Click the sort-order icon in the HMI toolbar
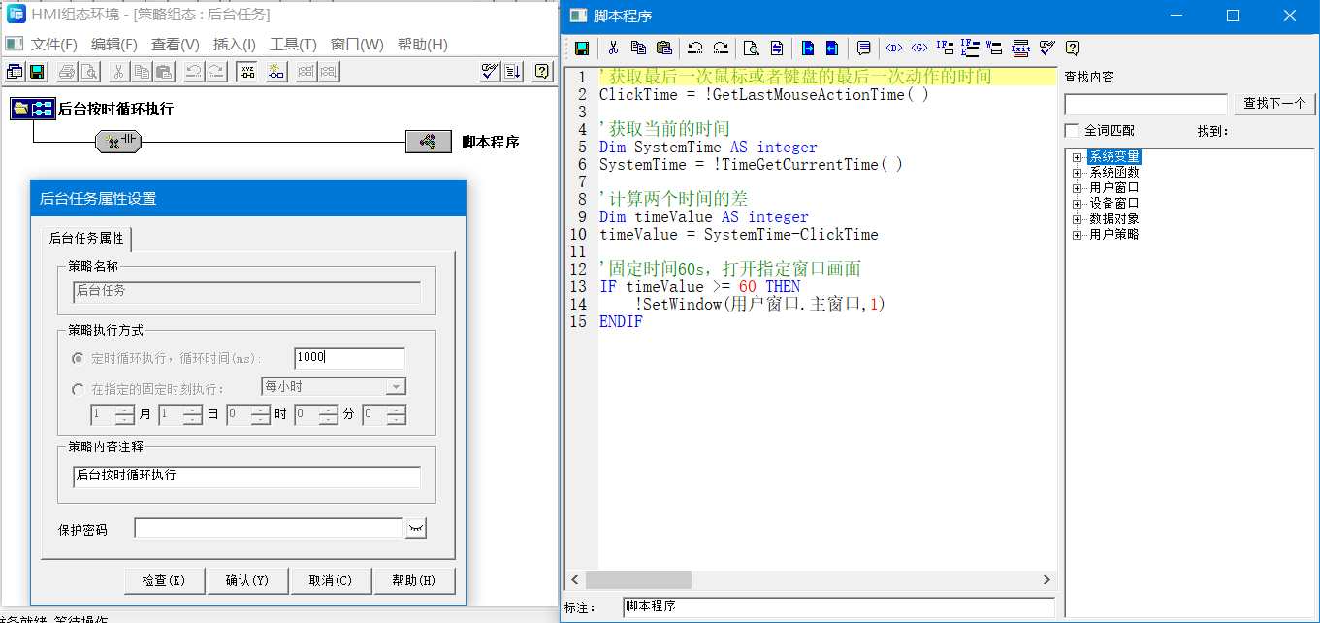 (x=513, y=71)
